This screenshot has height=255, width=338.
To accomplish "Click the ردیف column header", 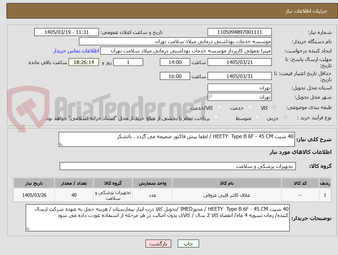I will [325, 183].
